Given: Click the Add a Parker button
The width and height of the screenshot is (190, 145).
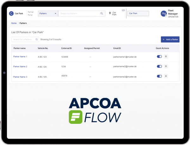Looking at the screenshot, I should [170, 39].
